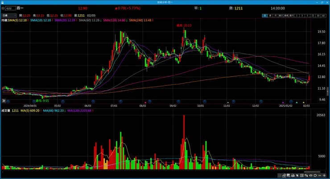
Task: Click the 總 1211 total volume in header
Action: point(236,8)
